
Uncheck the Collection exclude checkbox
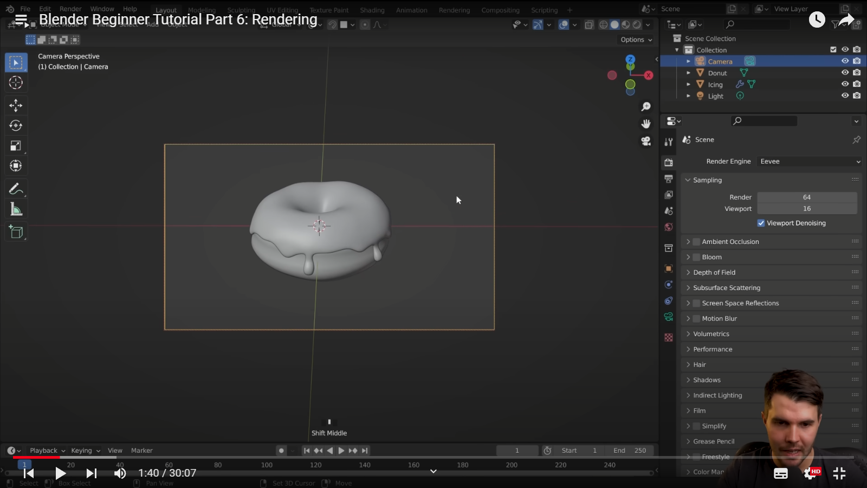833,49
